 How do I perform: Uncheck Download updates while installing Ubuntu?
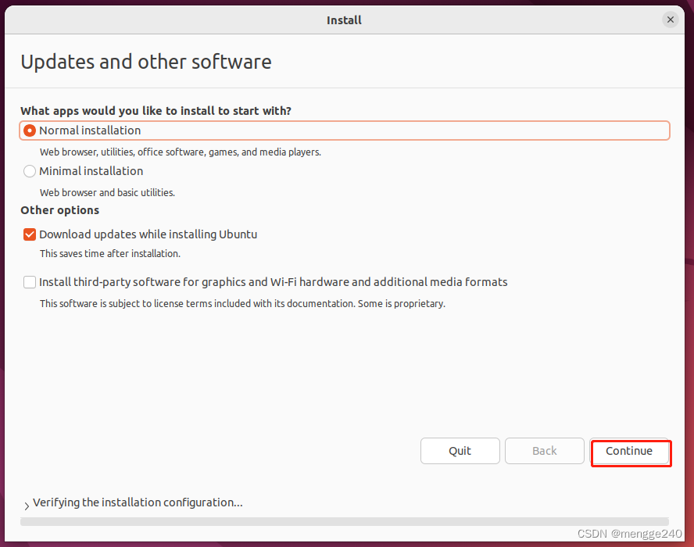point(29,234)
